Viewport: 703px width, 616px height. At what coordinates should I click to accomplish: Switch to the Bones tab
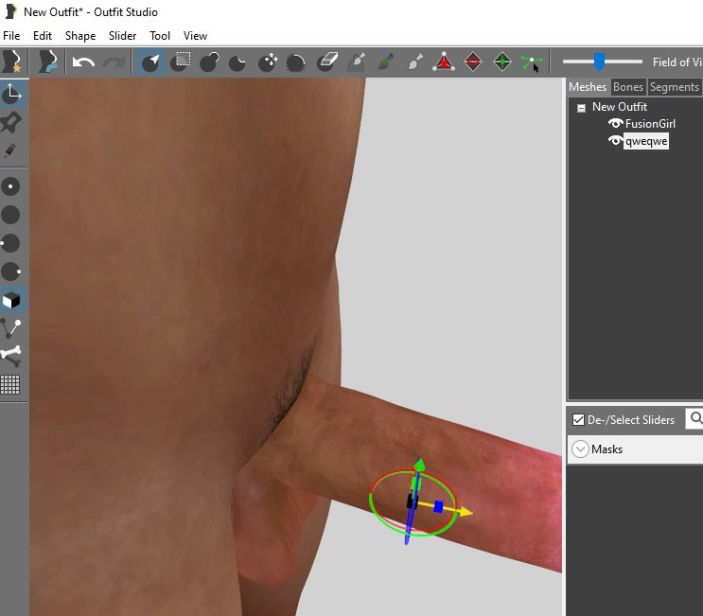[628, 87]
